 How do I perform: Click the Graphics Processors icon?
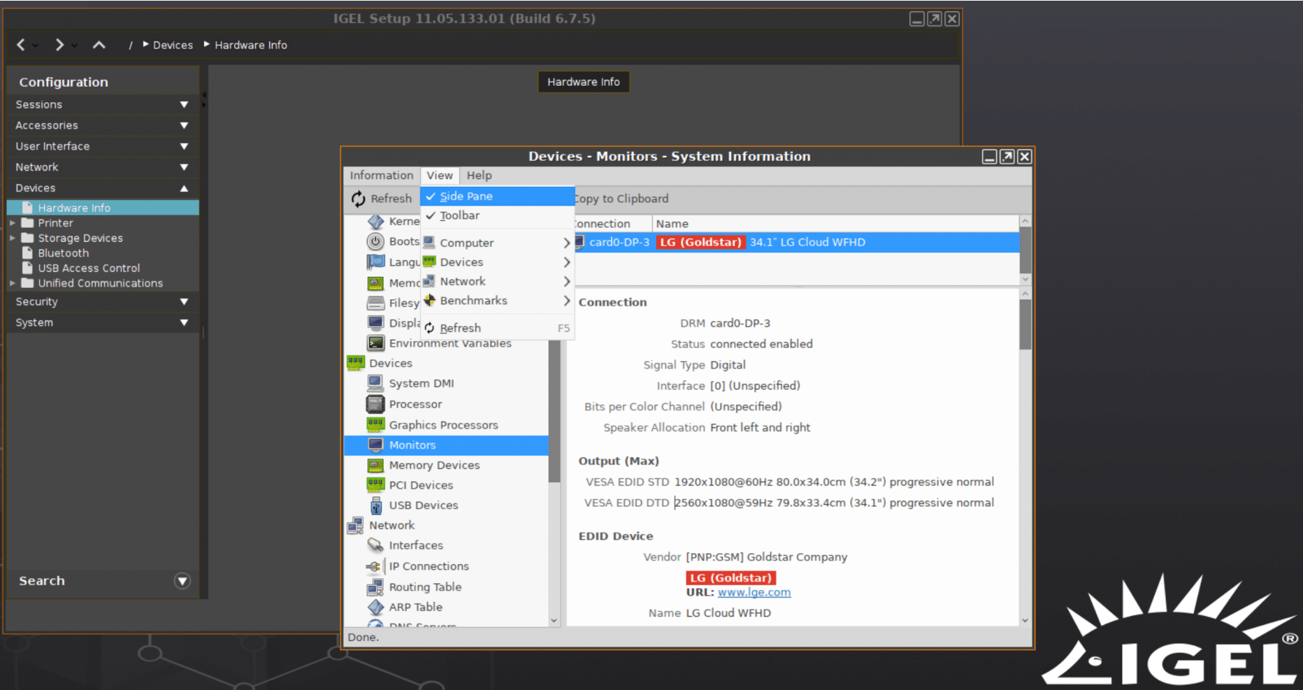pyautogui.click(x=375, y=424)
